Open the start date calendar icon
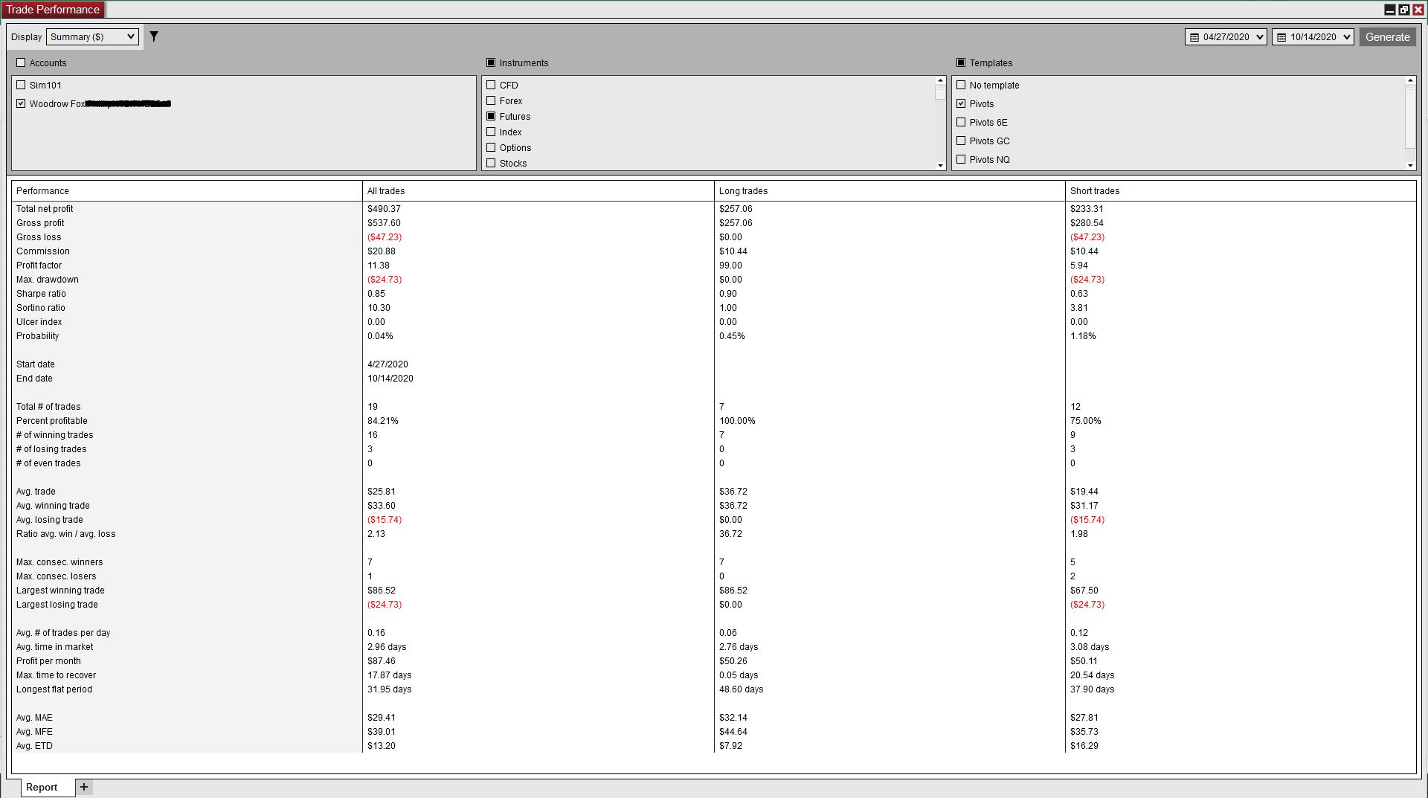 click(1194, 37)
